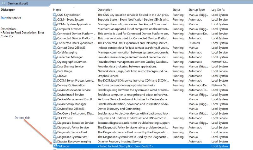Screen dimensions: 253x150
Task: Click the DbxSvc service gear icon
Action: click(x=55, y=76)
